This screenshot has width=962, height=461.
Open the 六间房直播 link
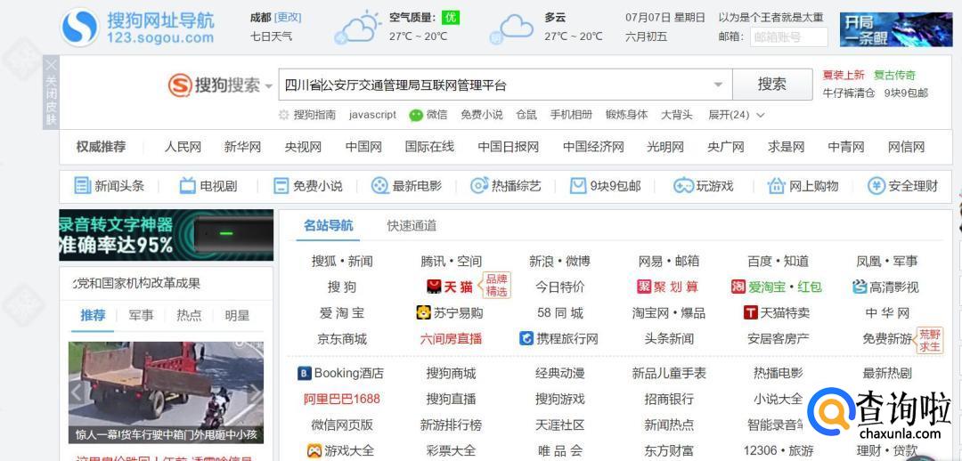[451, 338]
